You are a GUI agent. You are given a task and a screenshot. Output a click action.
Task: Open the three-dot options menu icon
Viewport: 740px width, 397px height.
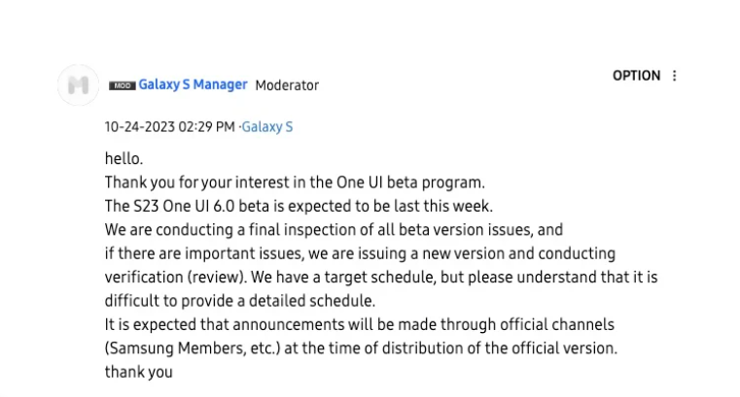pos(675,76)
